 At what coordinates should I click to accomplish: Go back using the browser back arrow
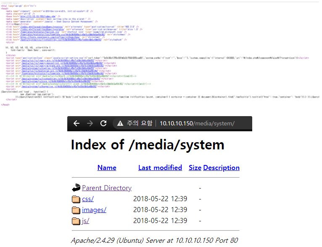[x=77, y=123]
